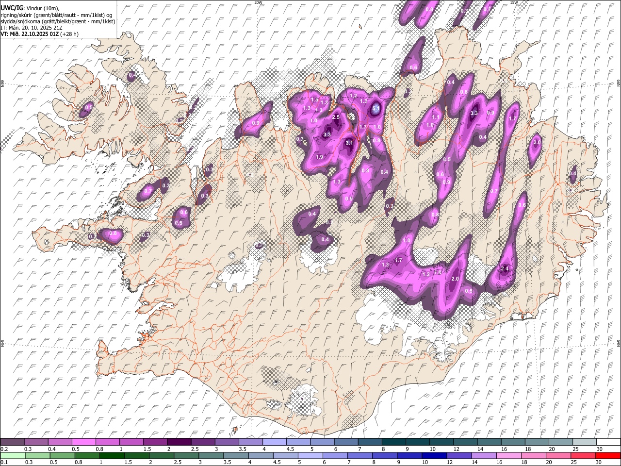Pick the bottom legend swatch between 1 and 1.5
This screenshot has height=466, width=621.
(x=112, y=455)
